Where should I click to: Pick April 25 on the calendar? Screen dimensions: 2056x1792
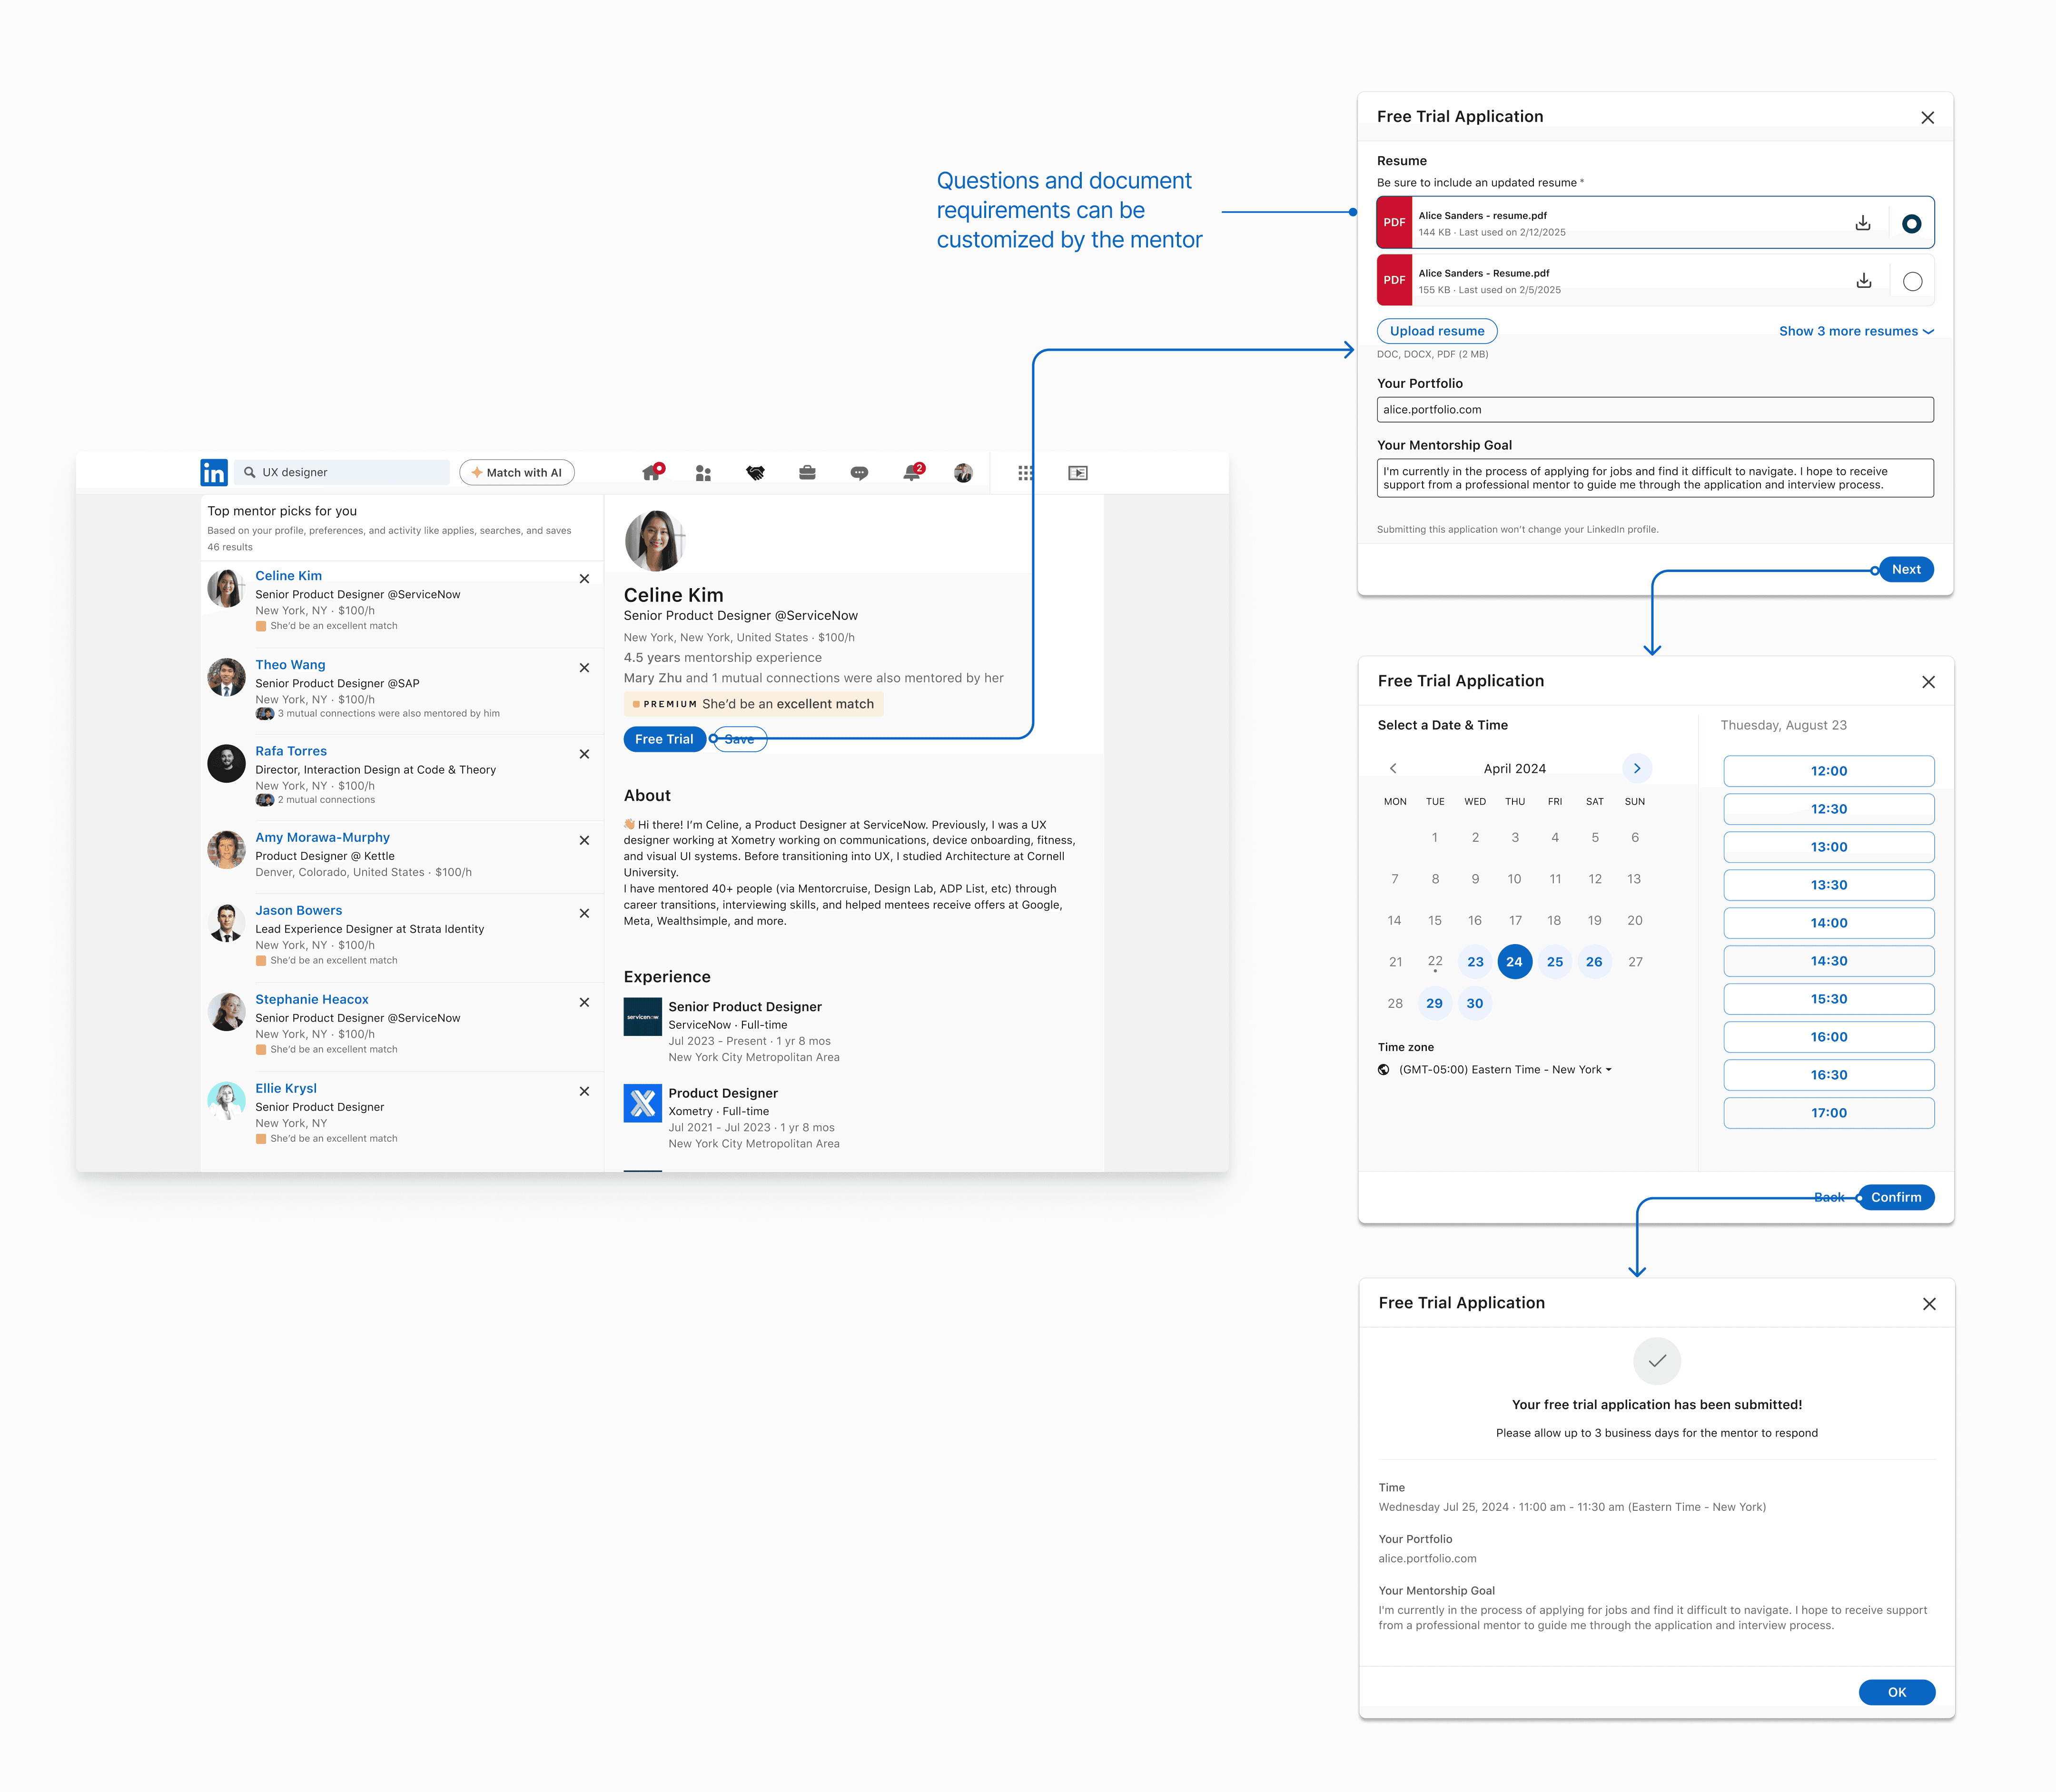tap(1554, 962)
